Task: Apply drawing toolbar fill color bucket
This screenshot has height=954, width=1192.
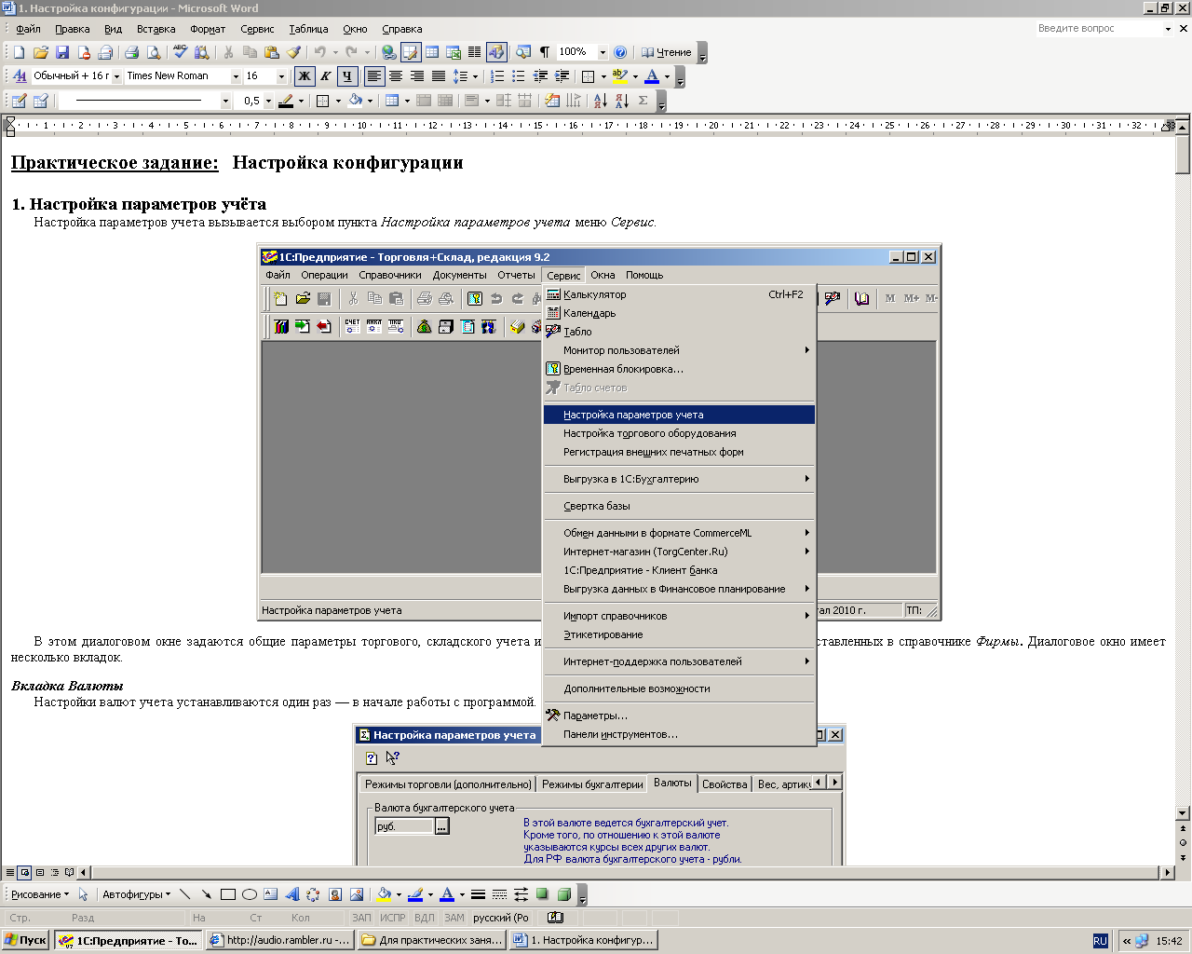Action: click(x=384, y=894)
